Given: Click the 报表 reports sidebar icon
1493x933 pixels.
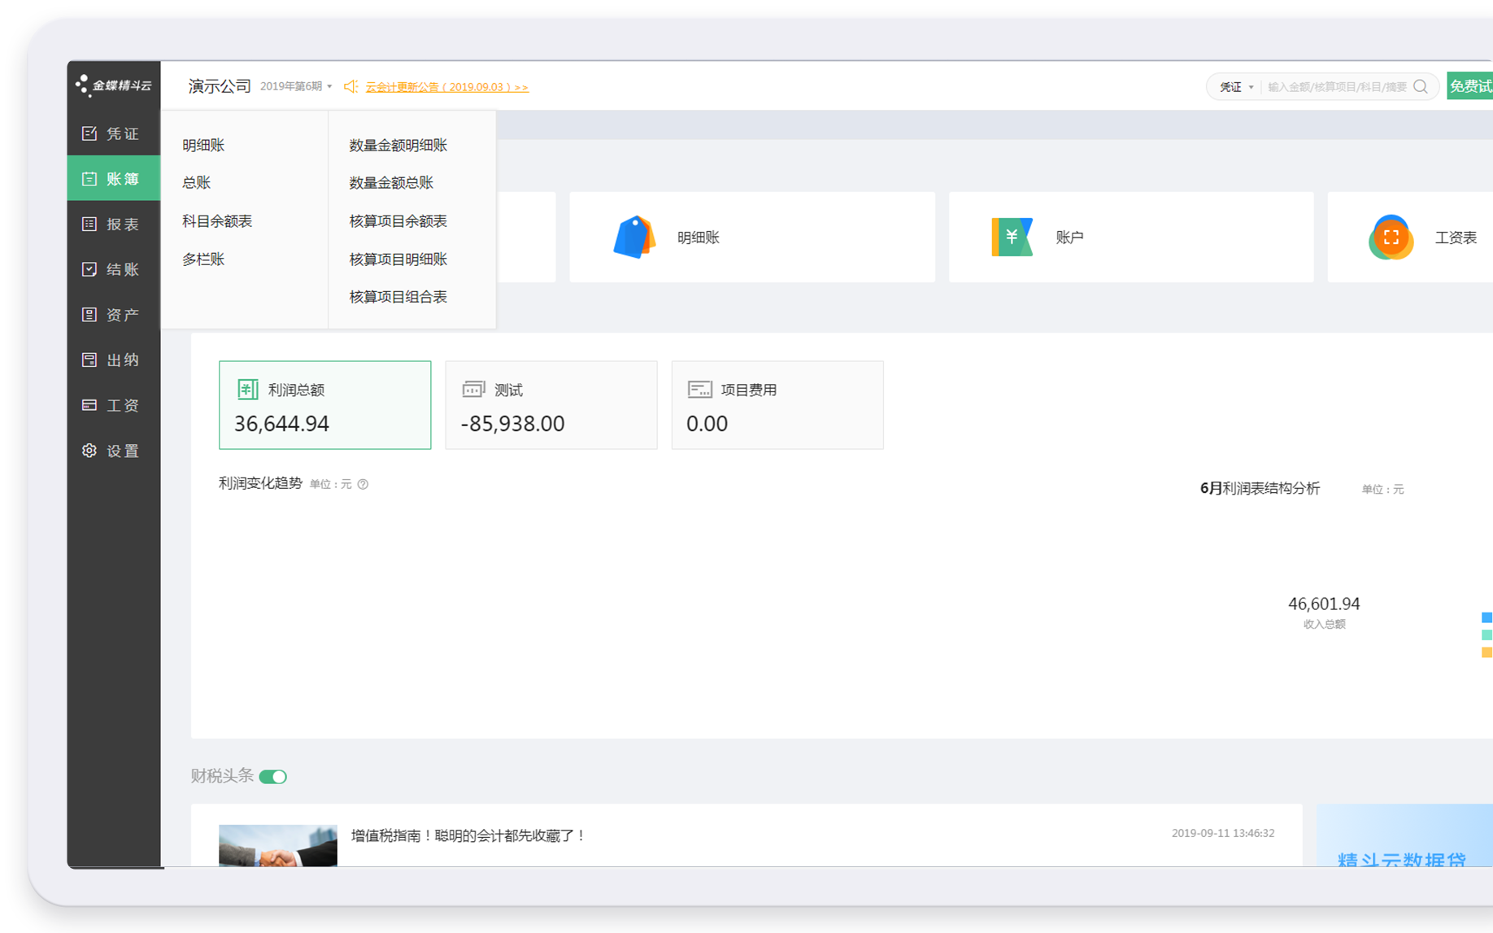Looking at the screenshot, I should point(89,224).
